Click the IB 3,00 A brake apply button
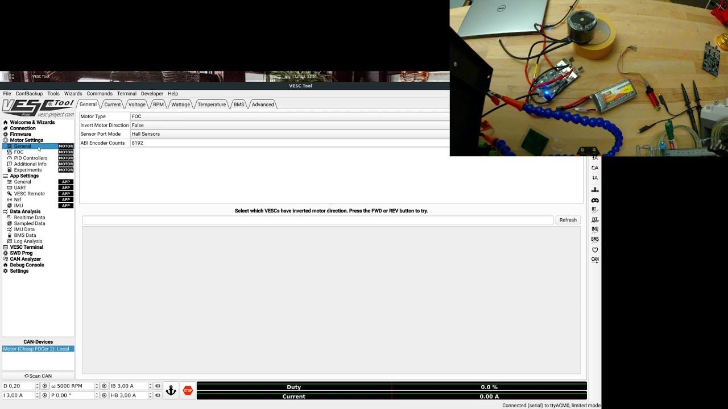This screenshot has width=728, height=409. (x=158, y=386)
